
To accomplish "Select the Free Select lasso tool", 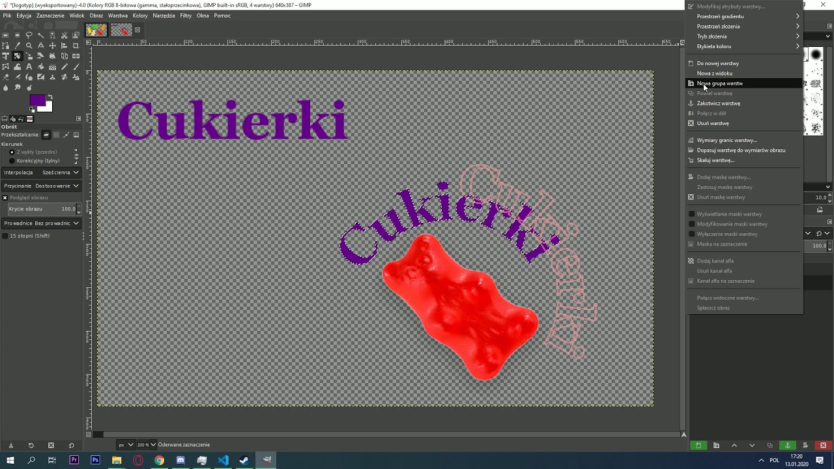I will pyautogui.click(x=29, y=35).
